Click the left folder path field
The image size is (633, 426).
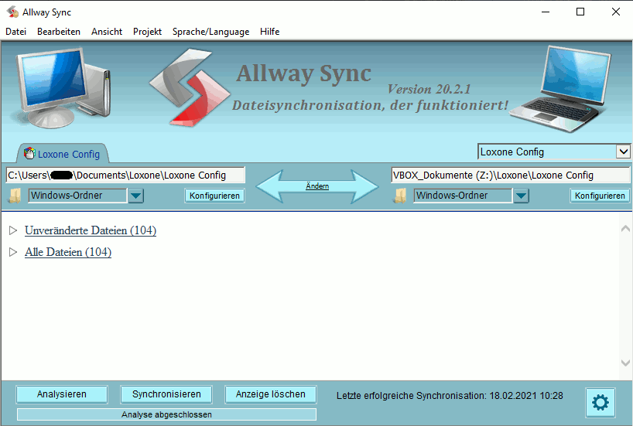[125, 175]
